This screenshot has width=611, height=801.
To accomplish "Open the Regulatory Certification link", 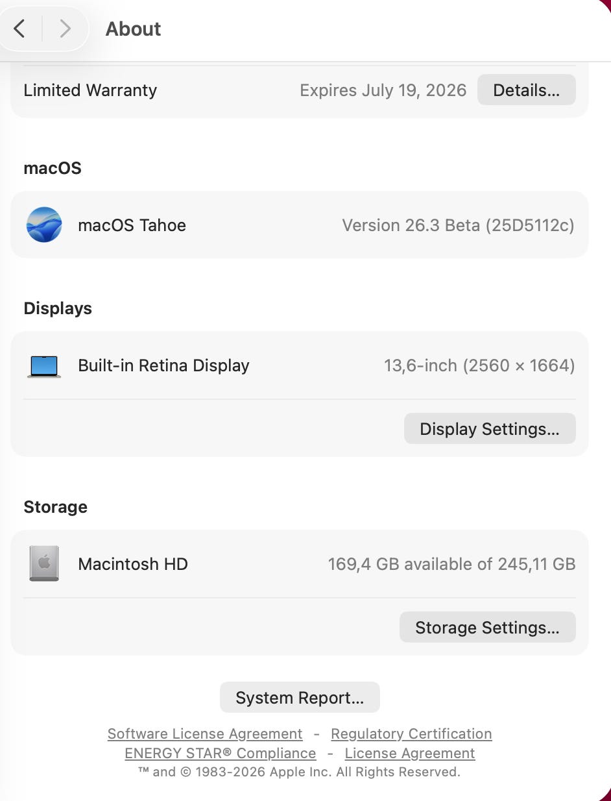I will point(411,734).
